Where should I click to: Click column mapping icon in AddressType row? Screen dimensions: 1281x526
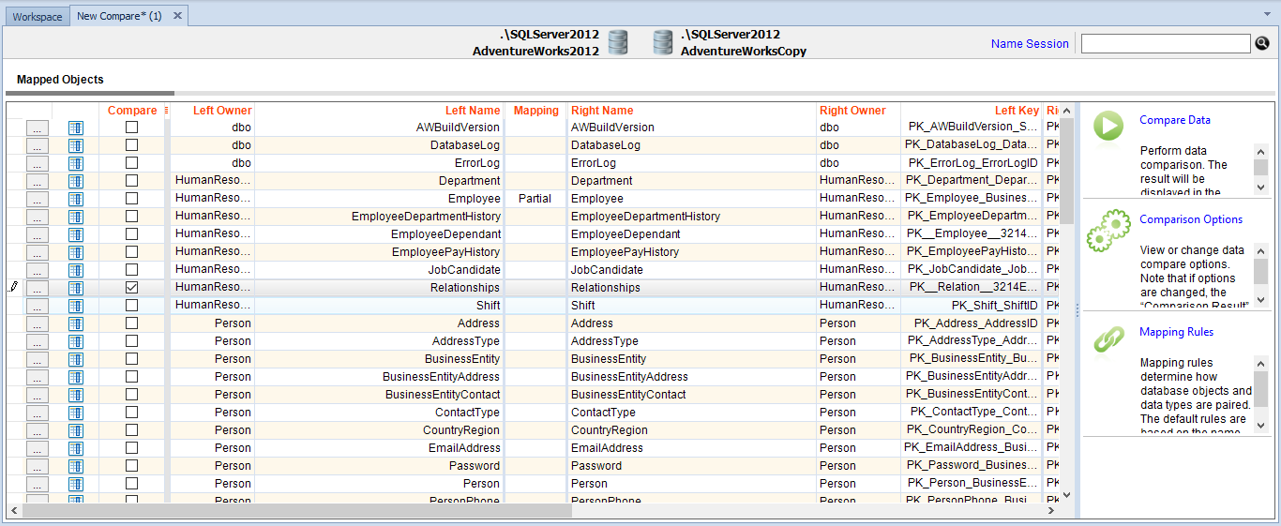point(76,341)
